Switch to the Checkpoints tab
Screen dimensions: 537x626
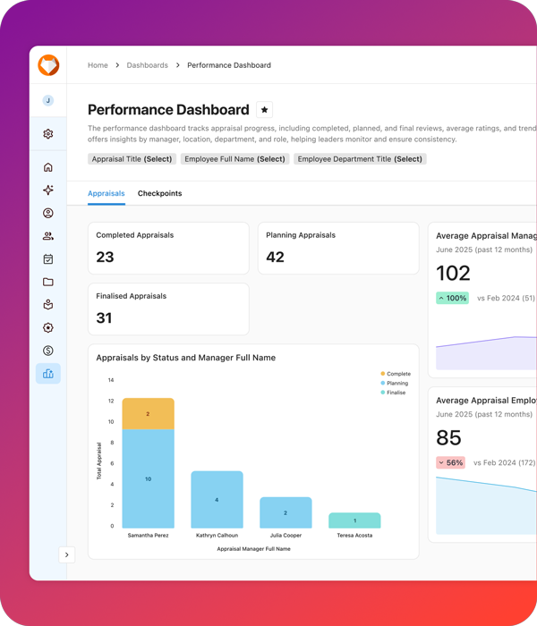159,193
